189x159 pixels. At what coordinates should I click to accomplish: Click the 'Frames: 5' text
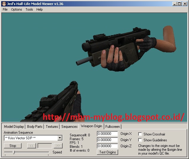pyautogui.click(x=76, y=139)
